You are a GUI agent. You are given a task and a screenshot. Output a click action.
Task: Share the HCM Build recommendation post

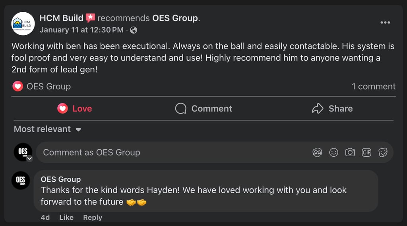tap(332, 108)
